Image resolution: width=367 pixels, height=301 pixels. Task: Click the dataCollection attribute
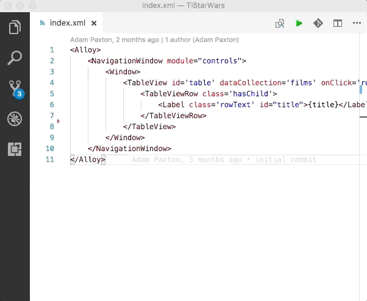[251, 83]
